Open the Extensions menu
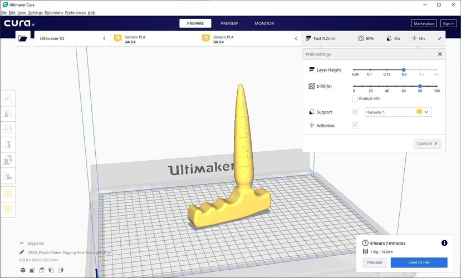Viewport: 461px width, 278px height. tap(54, 13)
